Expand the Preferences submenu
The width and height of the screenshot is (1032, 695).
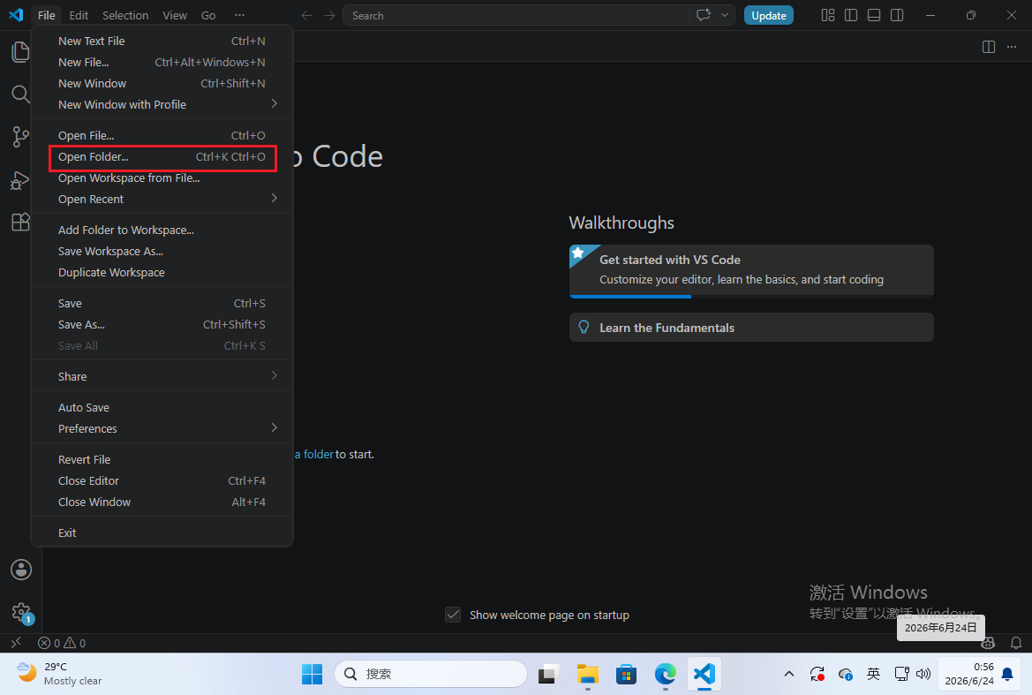pos(162,428)
